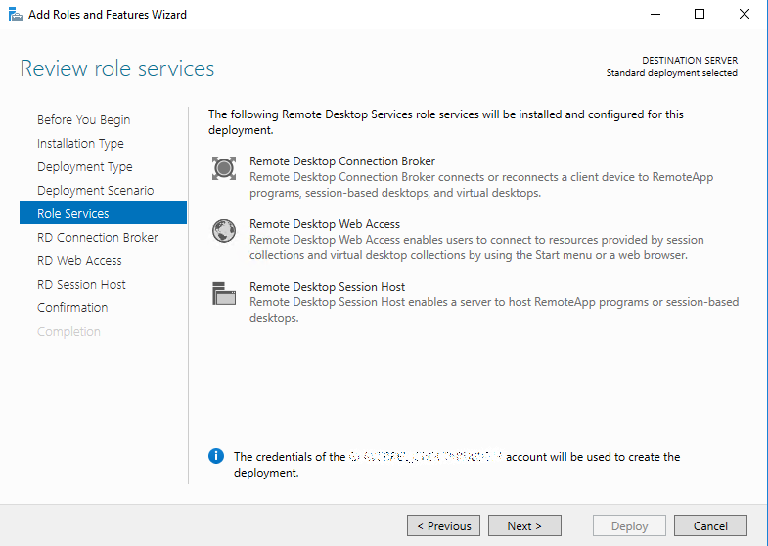
Task: Close the Add Roles and Features Wizard
Action: 744,15
